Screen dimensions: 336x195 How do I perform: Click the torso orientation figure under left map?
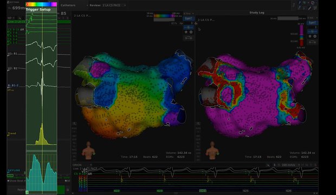88,151
